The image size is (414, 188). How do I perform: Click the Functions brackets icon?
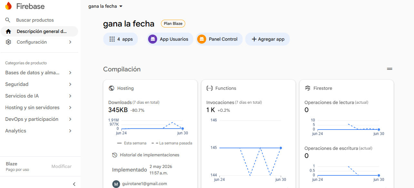pos(209,88)
